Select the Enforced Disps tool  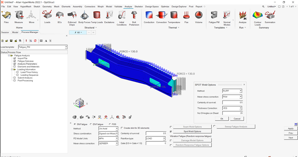coord(72,15)
